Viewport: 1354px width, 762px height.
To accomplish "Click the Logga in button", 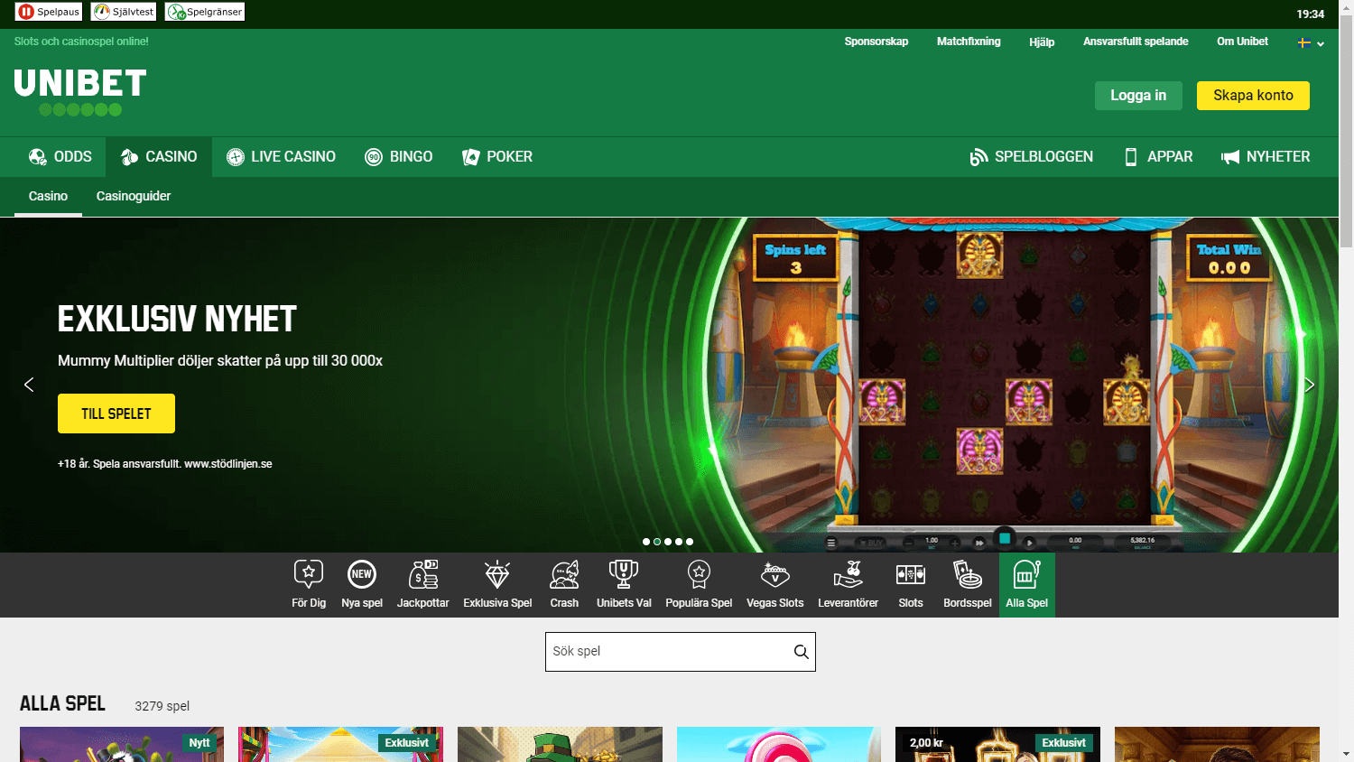I will (x=1138, y=96).
